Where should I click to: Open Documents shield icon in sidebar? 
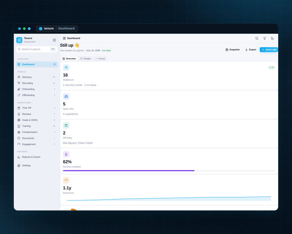point(19,138)
